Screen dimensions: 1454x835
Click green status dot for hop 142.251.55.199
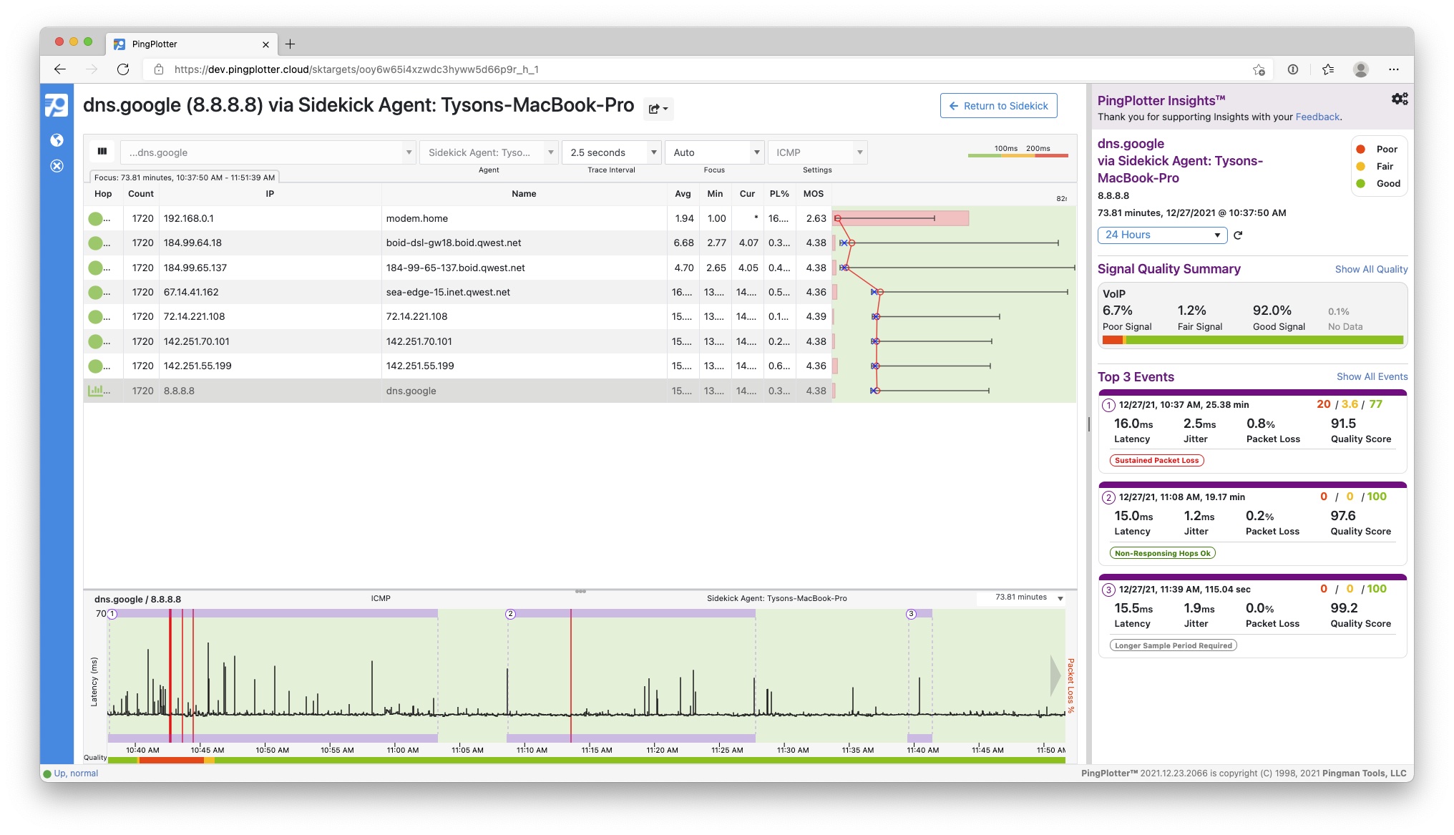coord(95,366)
